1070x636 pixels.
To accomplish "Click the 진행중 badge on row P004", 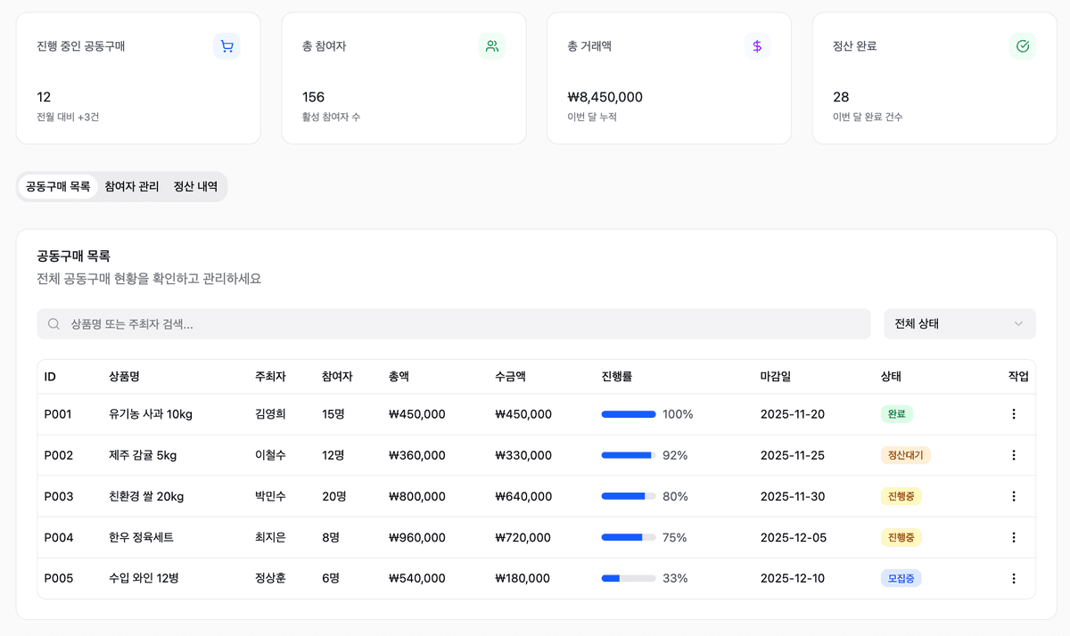I will (x=899, y=537).
